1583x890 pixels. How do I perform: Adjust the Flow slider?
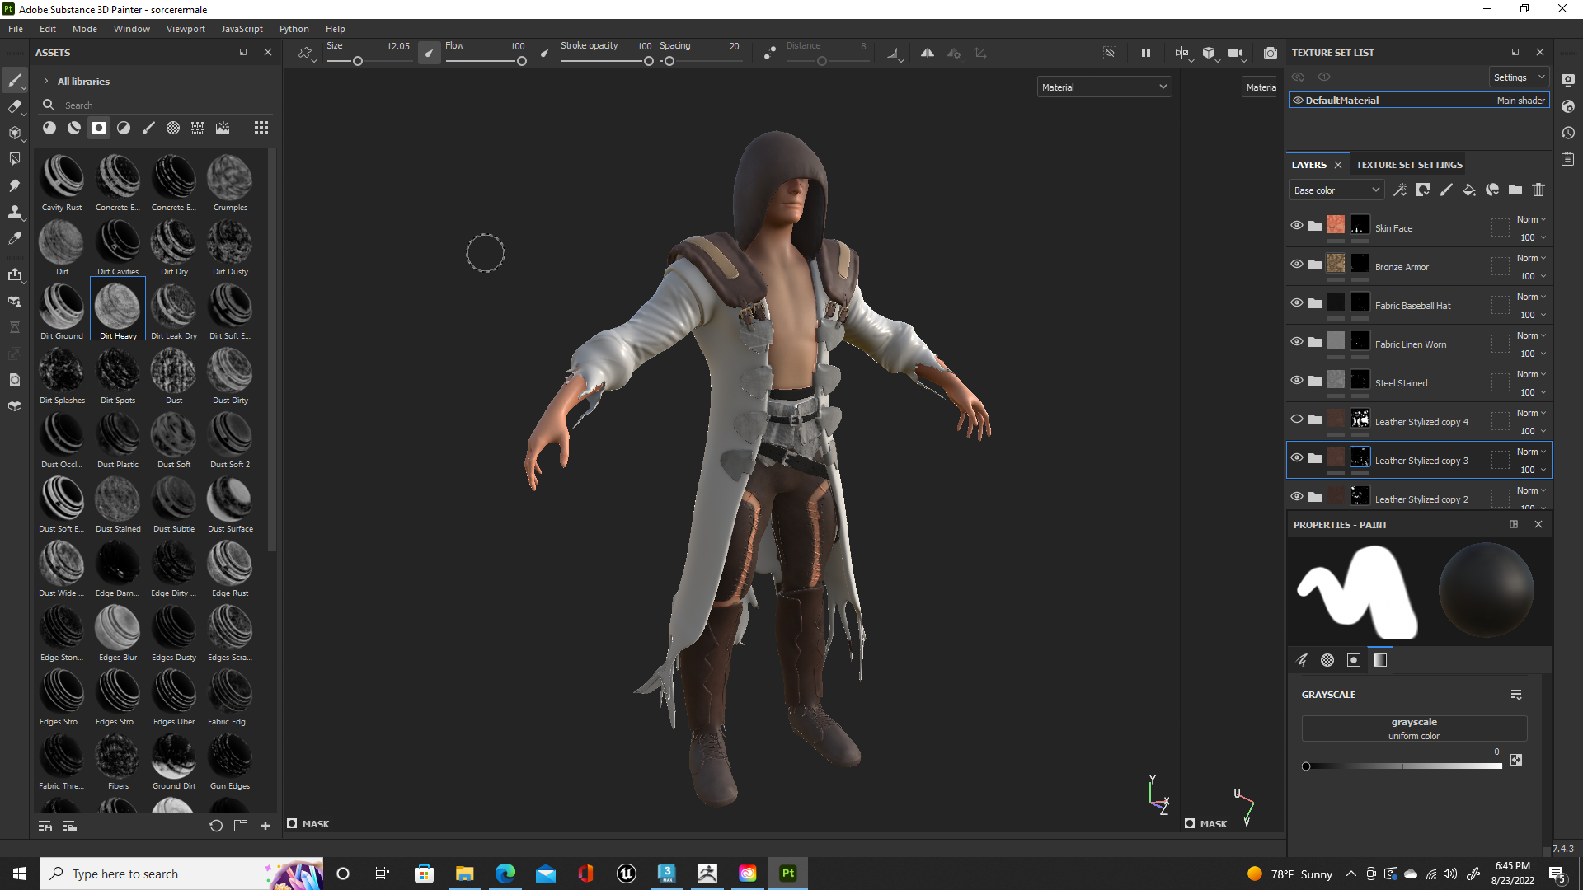[486, 61]
